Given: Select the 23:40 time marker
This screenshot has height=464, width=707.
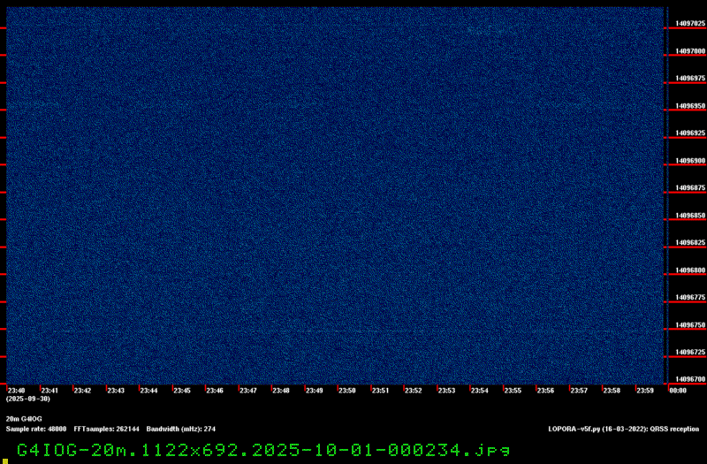Looking at the screenshot, I should tap(16, 391).
